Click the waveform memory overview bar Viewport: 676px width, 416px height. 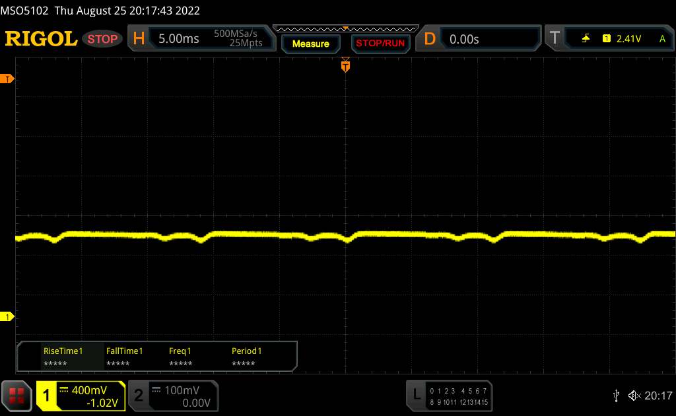(x=346, y=29)
